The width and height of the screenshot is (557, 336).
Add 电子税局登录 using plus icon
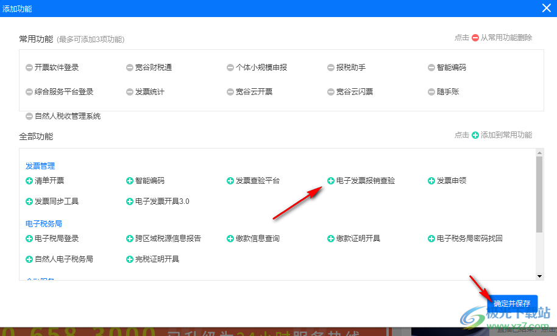click(29, 239)
